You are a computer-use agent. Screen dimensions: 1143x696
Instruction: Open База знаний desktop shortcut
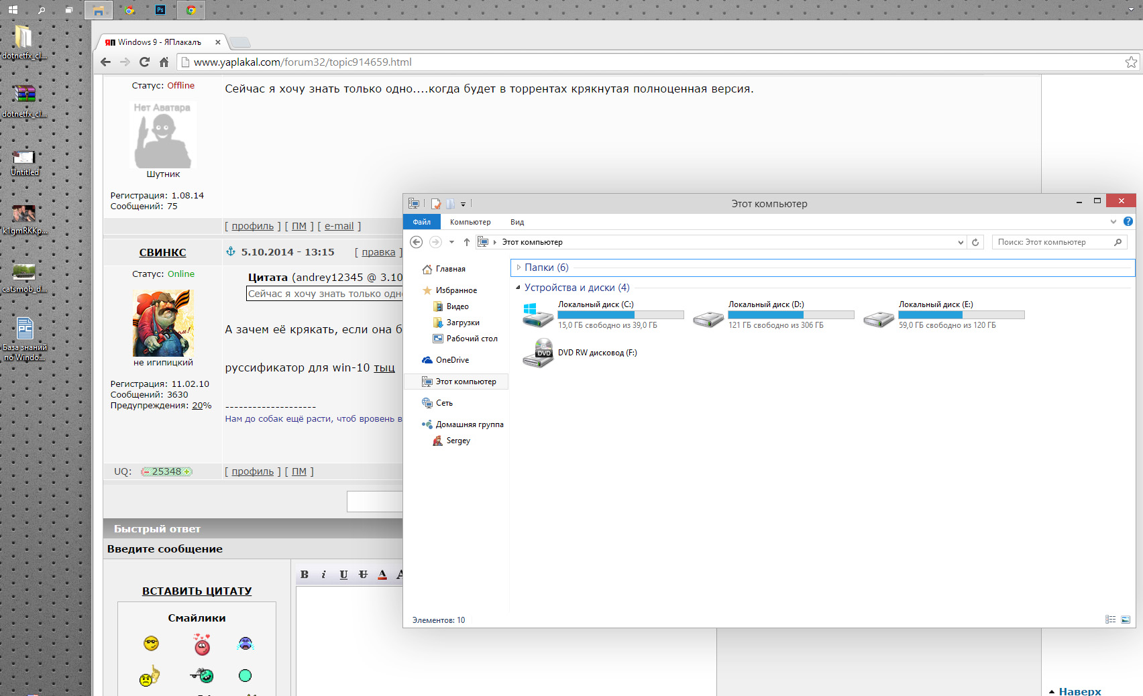pos(25,339)
